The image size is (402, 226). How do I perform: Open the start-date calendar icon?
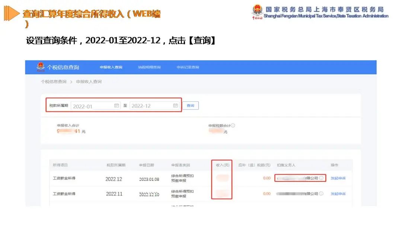[x=117, y=106]
